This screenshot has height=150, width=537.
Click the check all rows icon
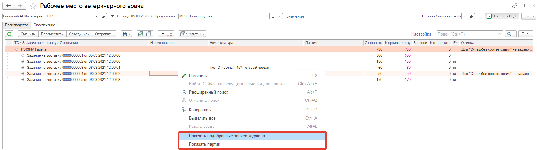(x=140, y=34)
